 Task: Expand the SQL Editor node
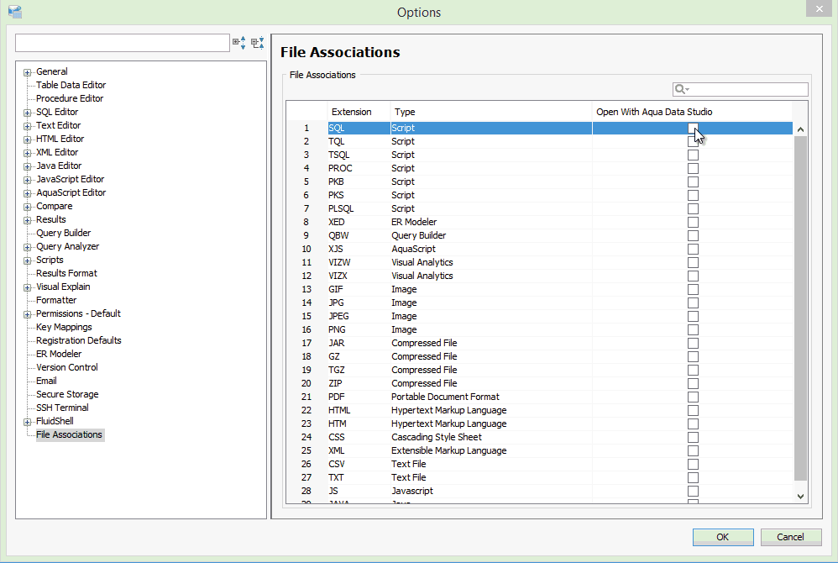click(x=27, y=113)
